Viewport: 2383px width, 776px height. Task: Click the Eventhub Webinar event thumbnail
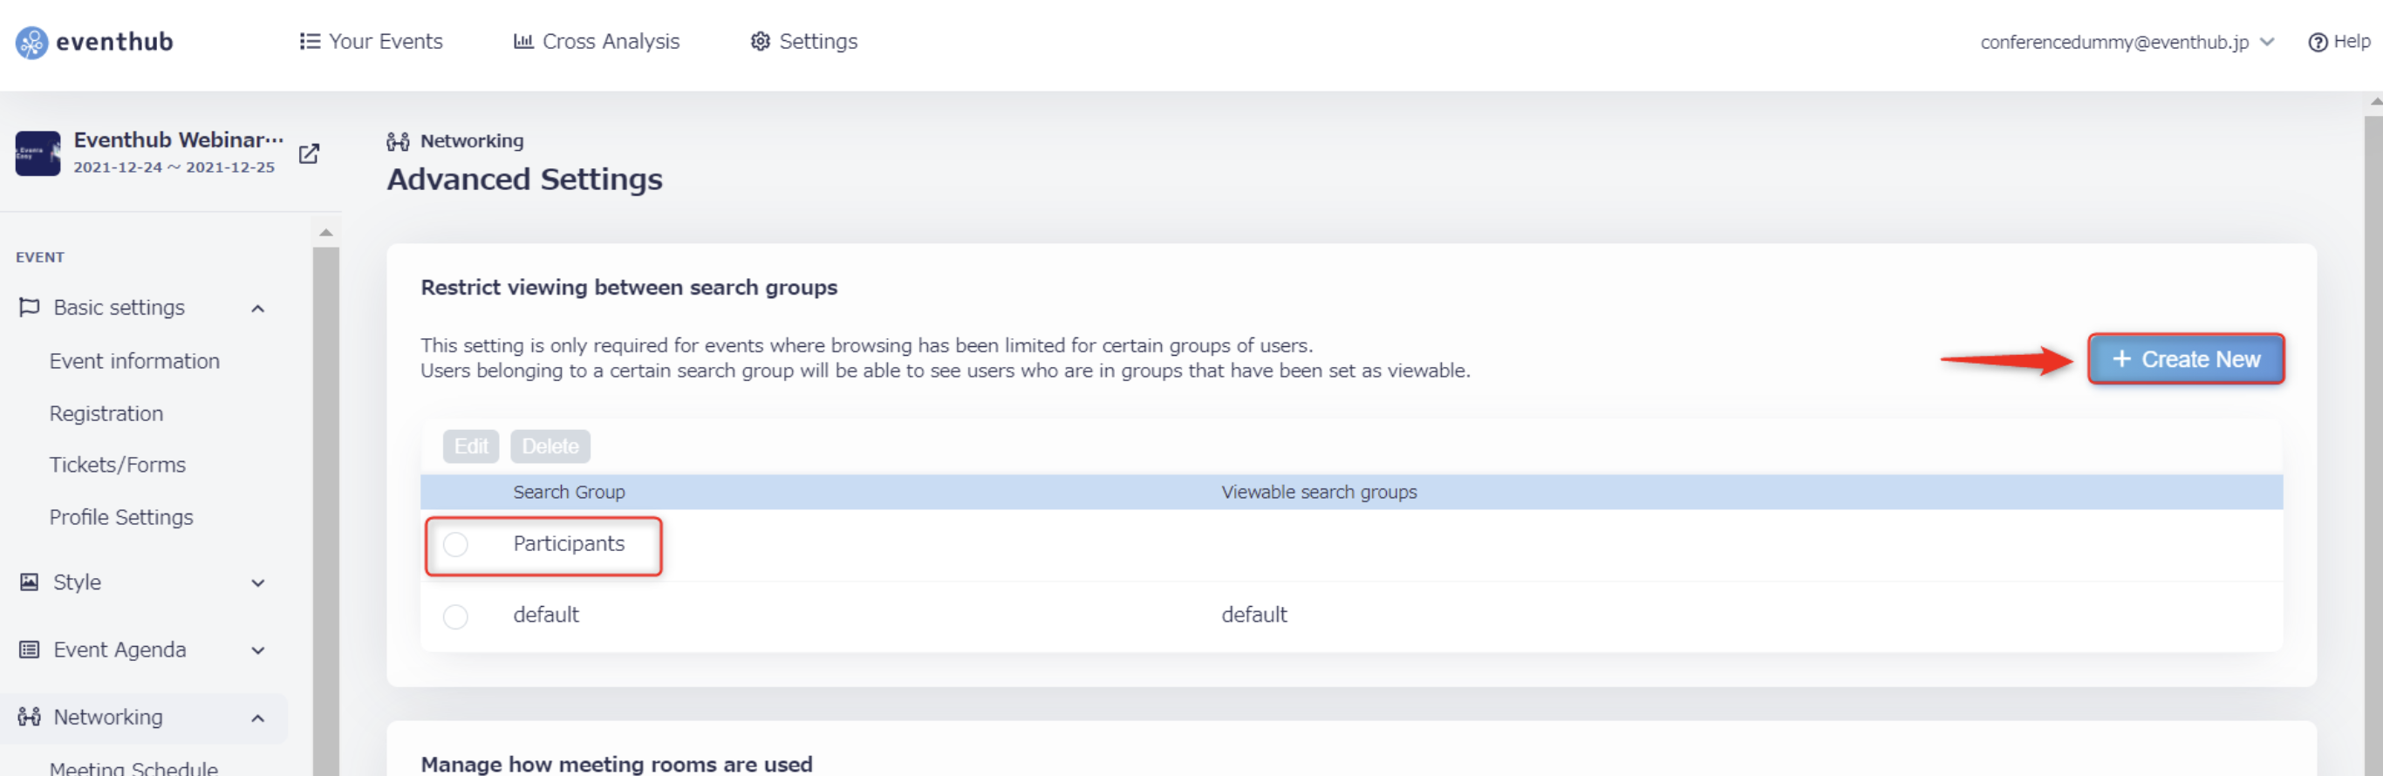coord(38,153)
